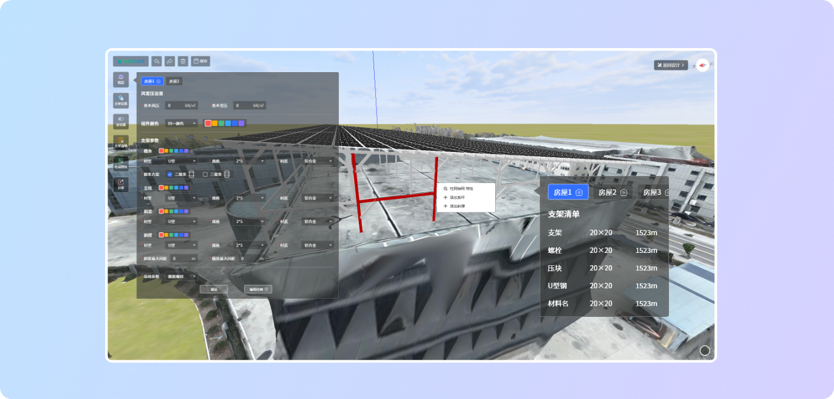Click the compass orientation icon
Screen dimensions: 834x399
[702, 65]
